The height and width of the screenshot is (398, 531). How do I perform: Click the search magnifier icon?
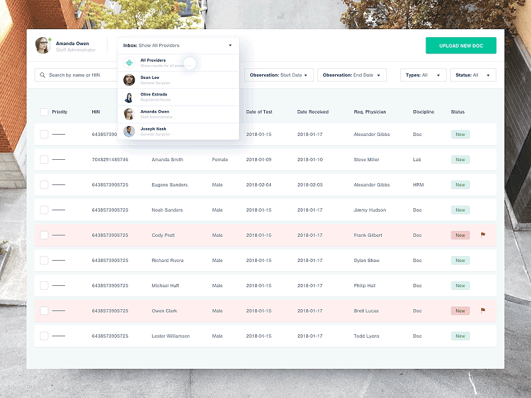tap(41, 75)
